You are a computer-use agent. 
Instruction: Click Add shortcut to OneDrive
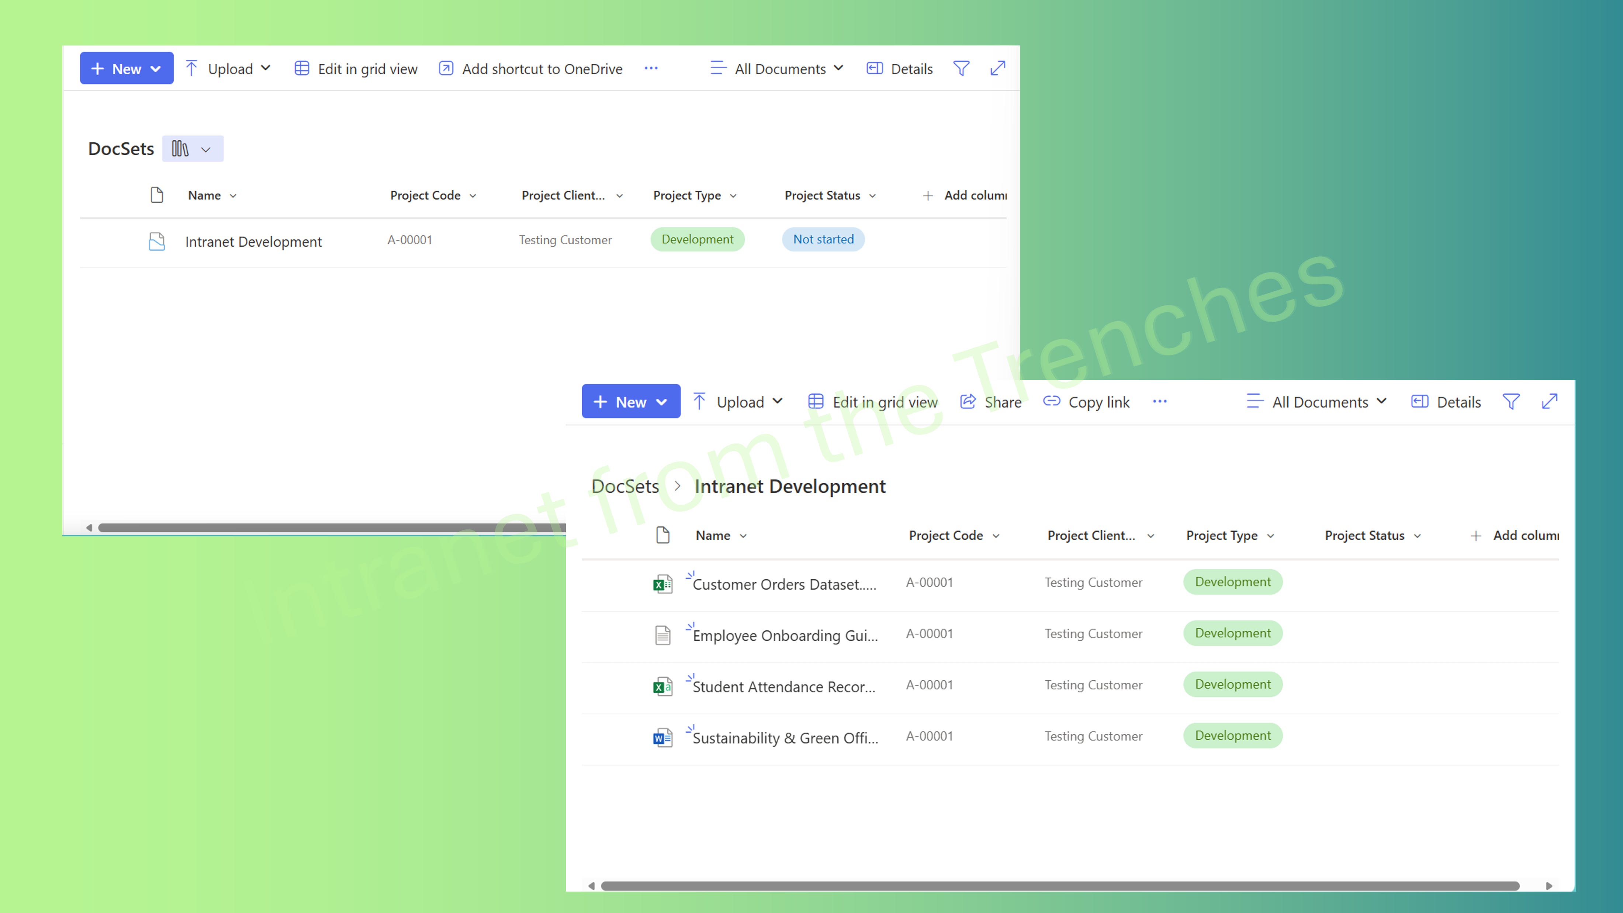(x=530, y=69)
